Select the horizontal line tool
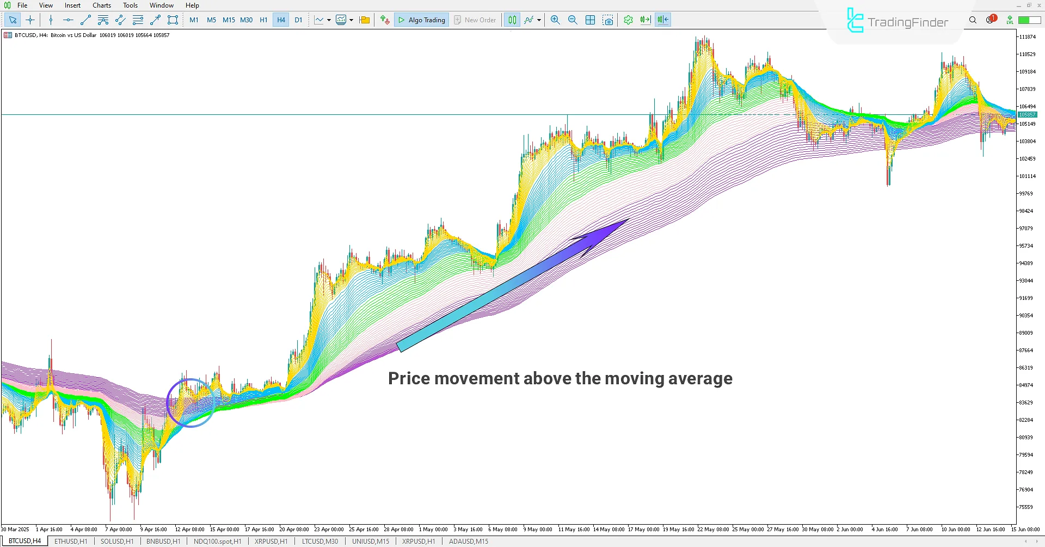Viewport: 1045px width, 547px height. pyautogui.click(x=67, y=20)
